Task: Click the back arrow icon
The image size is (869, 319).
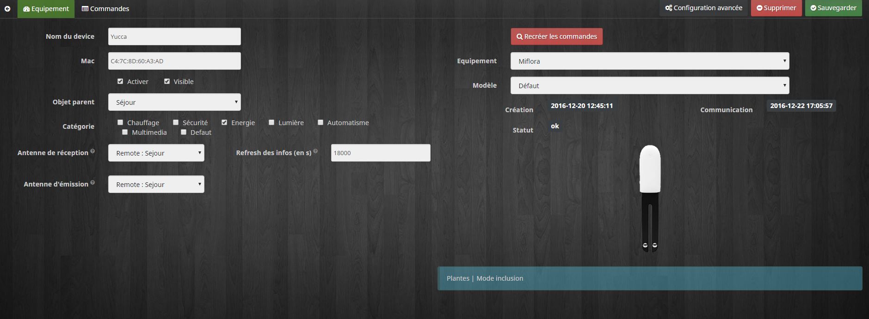Action: tap(7, 9)
